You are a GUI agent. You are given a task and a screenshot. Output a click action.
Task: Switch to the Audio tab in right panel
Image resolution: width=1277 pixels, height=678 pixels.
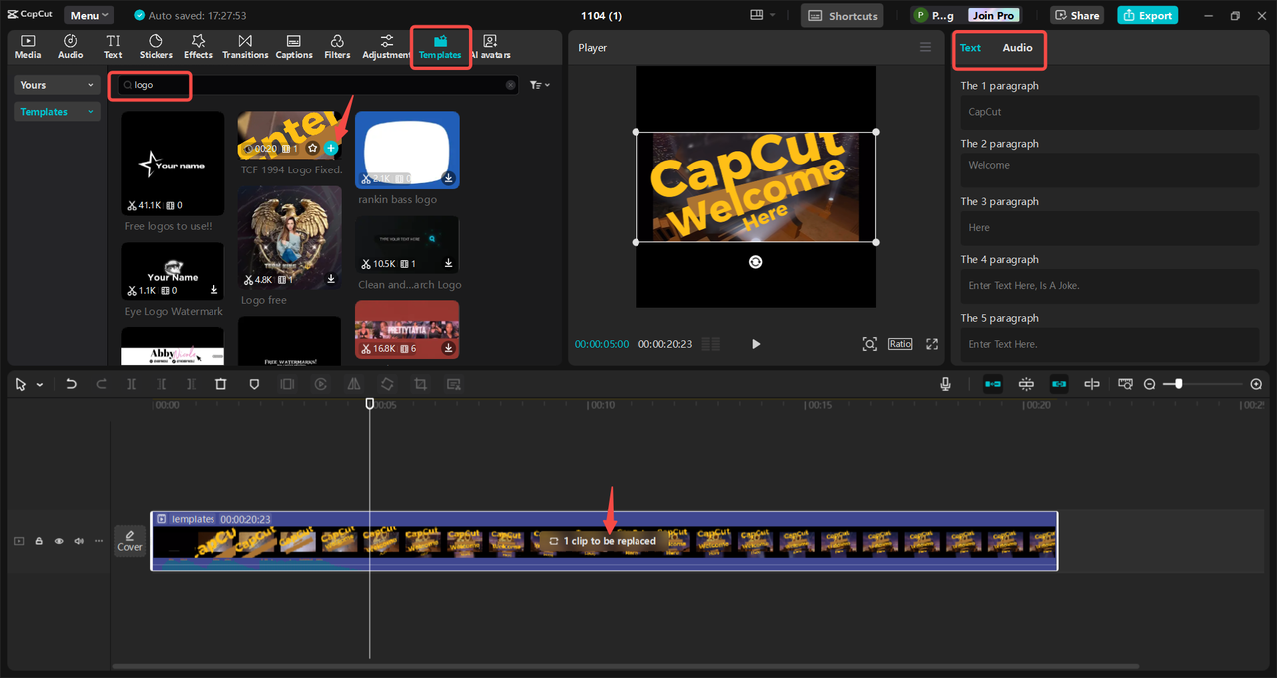pyautogui.click(x=1017, y=48)
